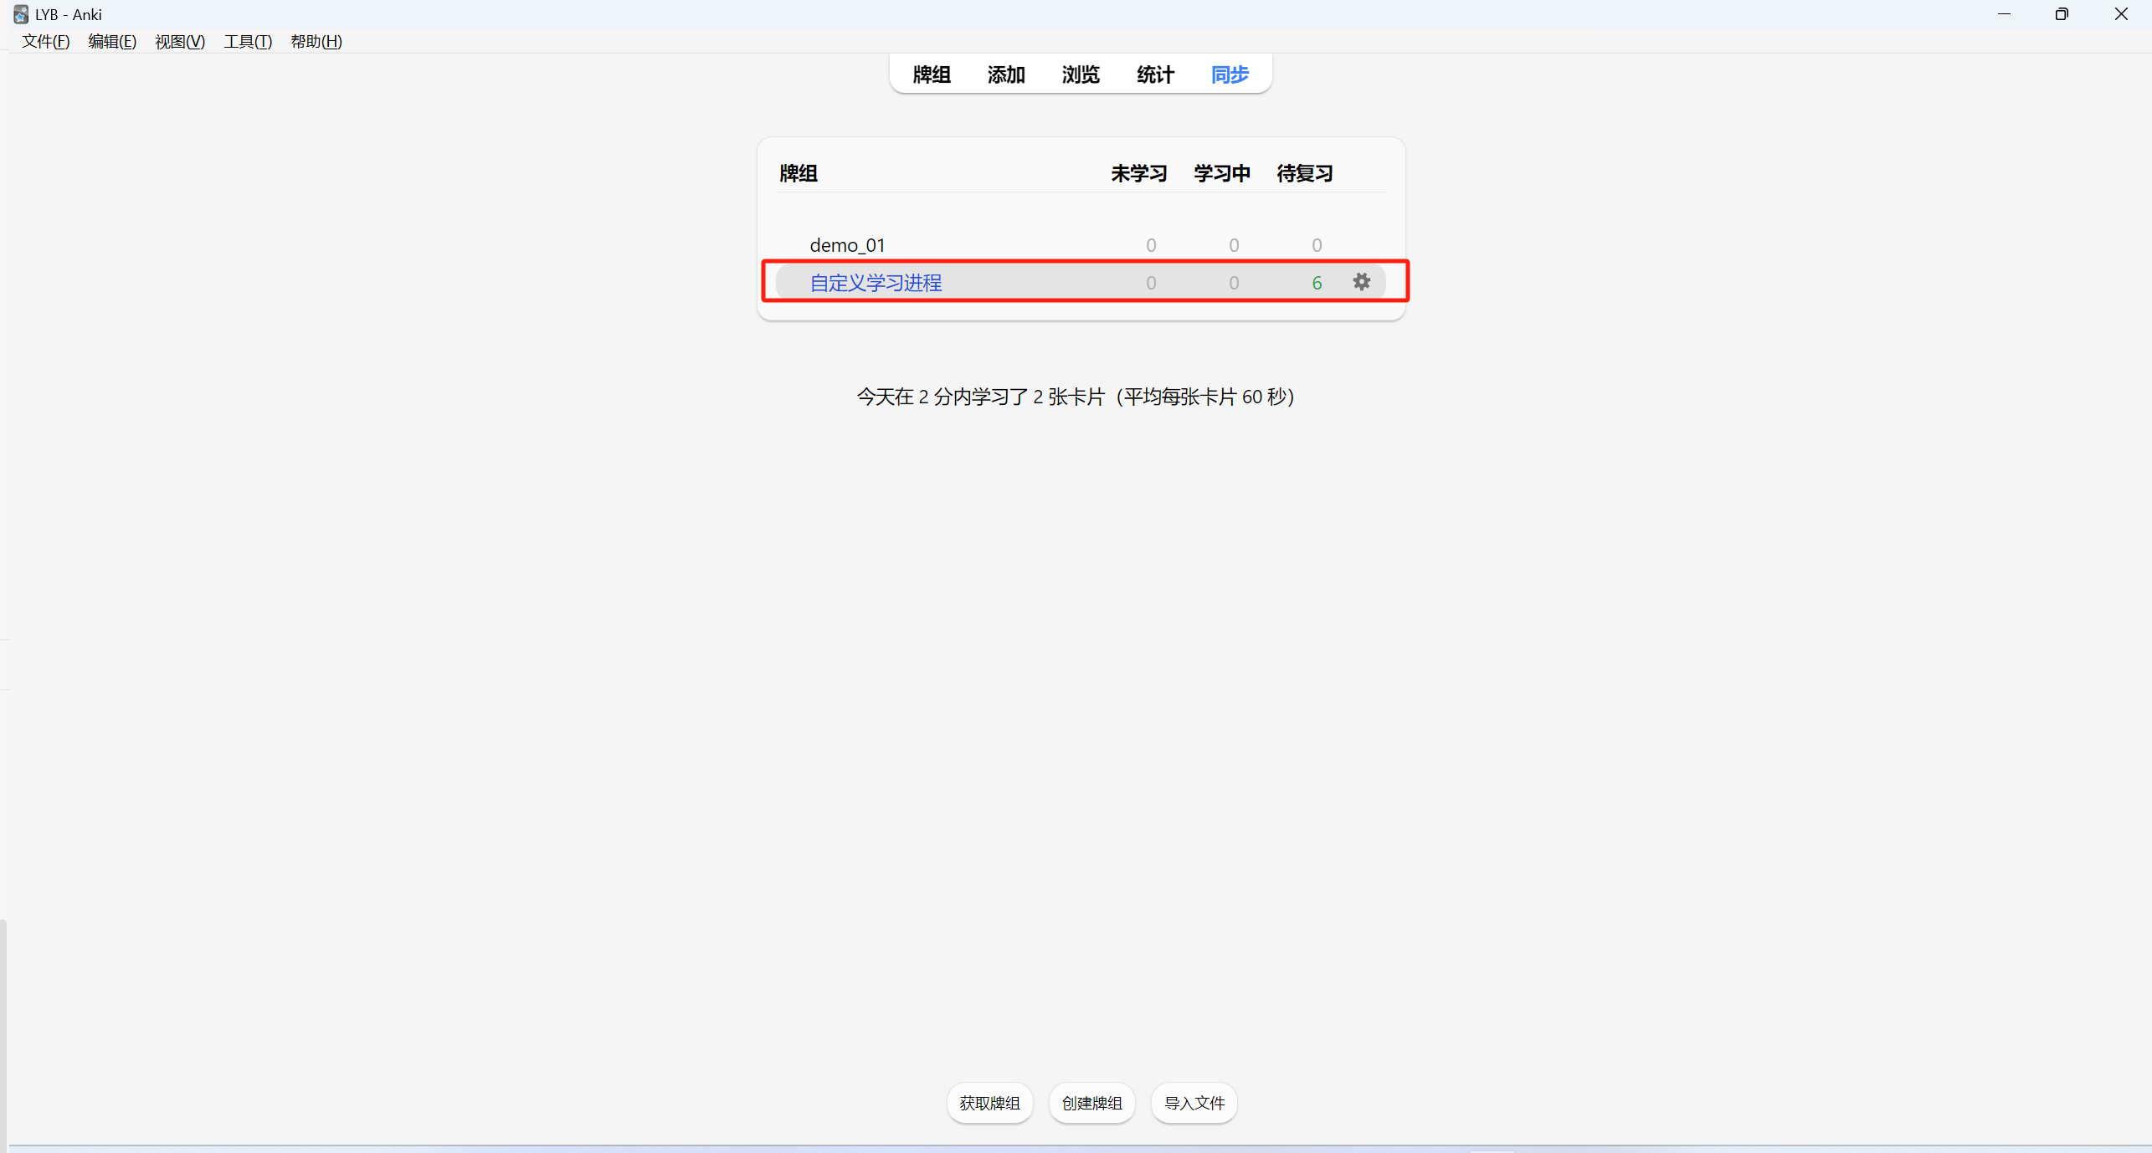Switch to the 牌组 decks view
This screenshot has width=2152, height=1153.
(931, 74)
